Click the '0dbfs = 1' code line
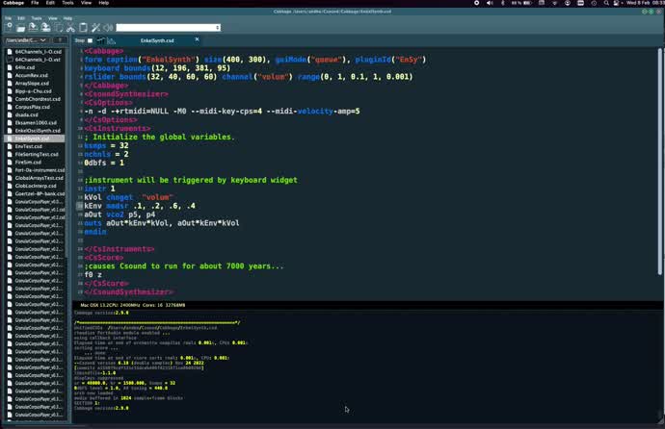Image resolution: width=665 pixels, height=429 pixels. [104, 163]
